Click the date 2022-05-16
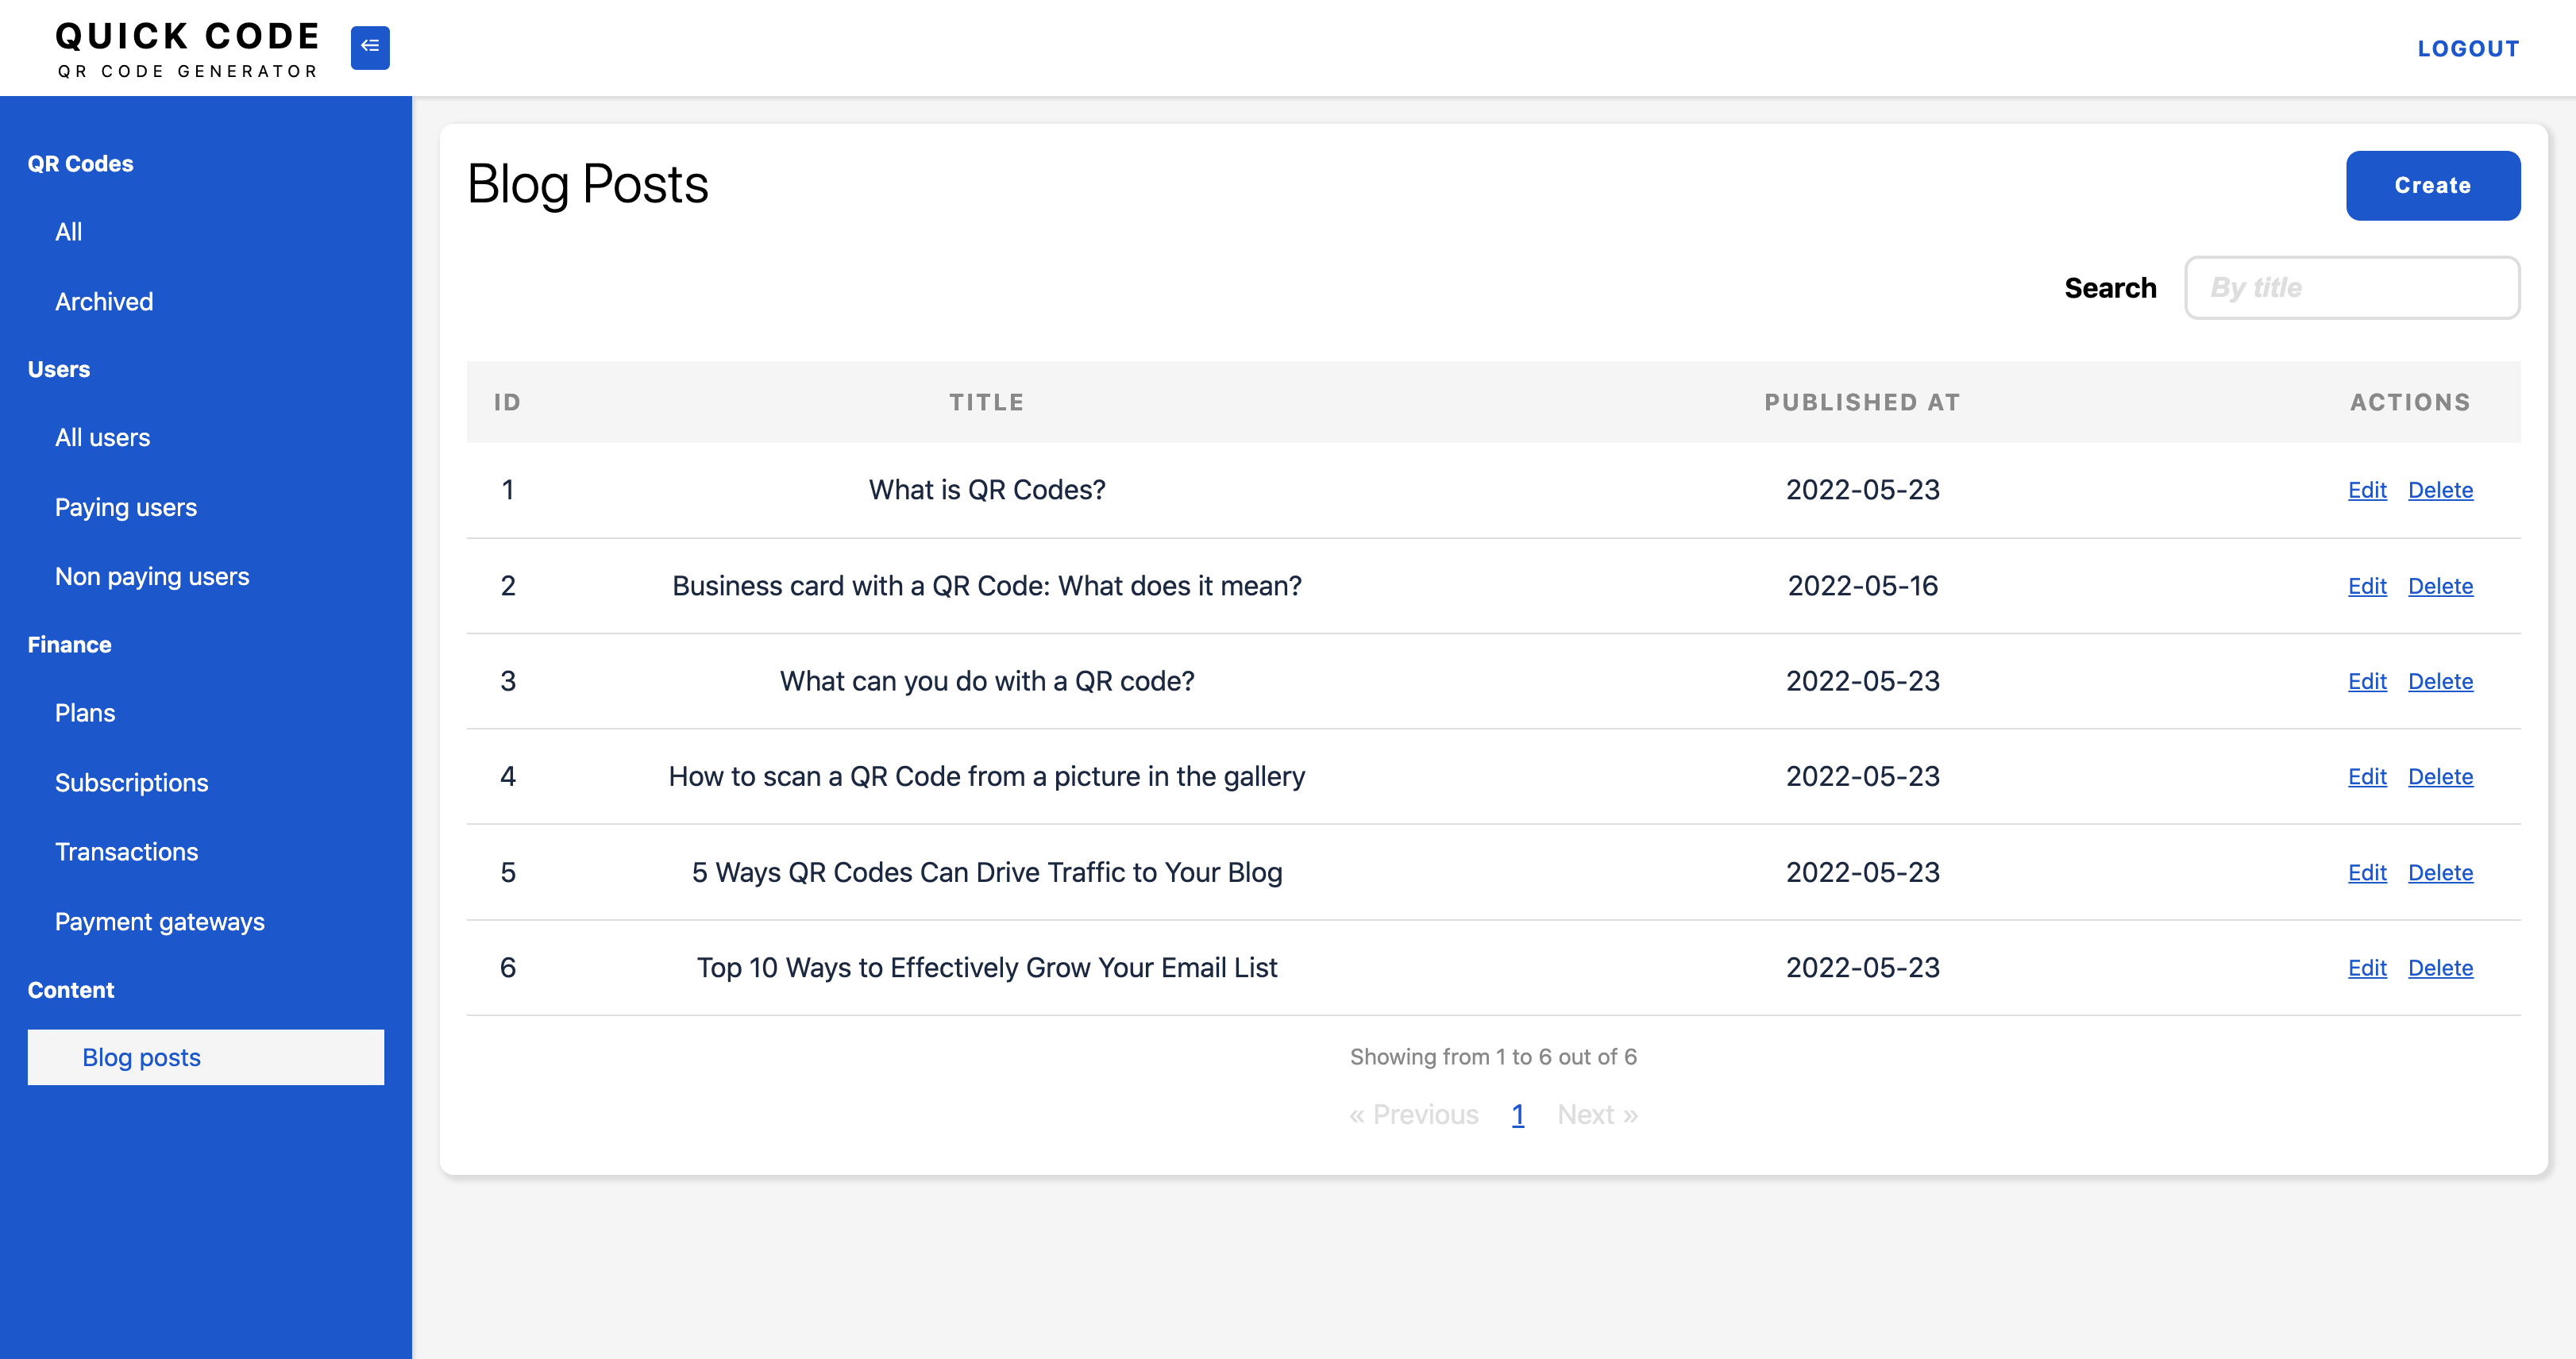Viewport: 2576px width, 1359px height. click(1862, 586)
